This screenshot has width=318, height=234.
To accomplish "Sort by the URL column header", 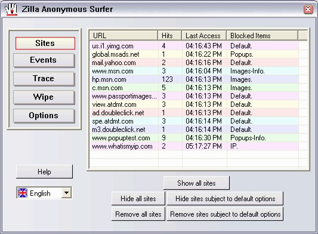I will (124, 36).
